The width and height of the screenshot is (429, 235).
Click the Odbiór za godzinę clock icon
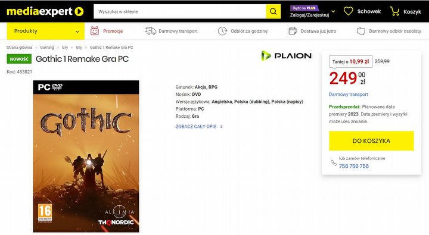[222, 31]
